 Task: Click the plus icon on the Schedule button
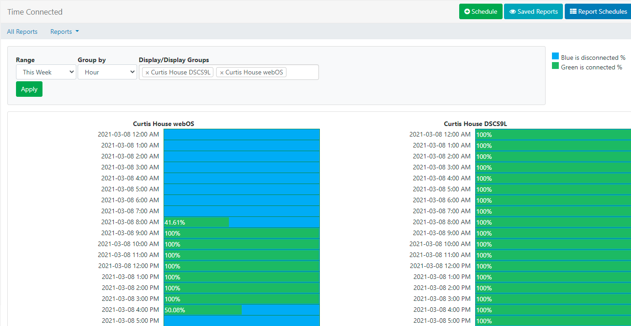(x=467, y=12)
